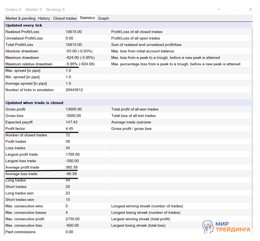The width and height of the screenshot is (260, 241).
Task: Select the Average loss trade value
Action: [72, 174]
